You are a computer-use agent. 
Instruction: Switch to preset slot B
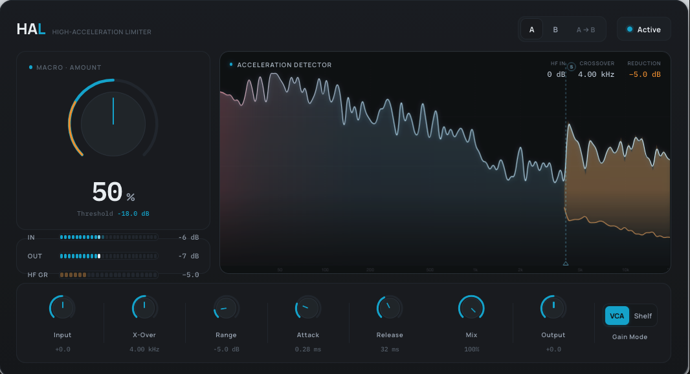pos(555,30)
